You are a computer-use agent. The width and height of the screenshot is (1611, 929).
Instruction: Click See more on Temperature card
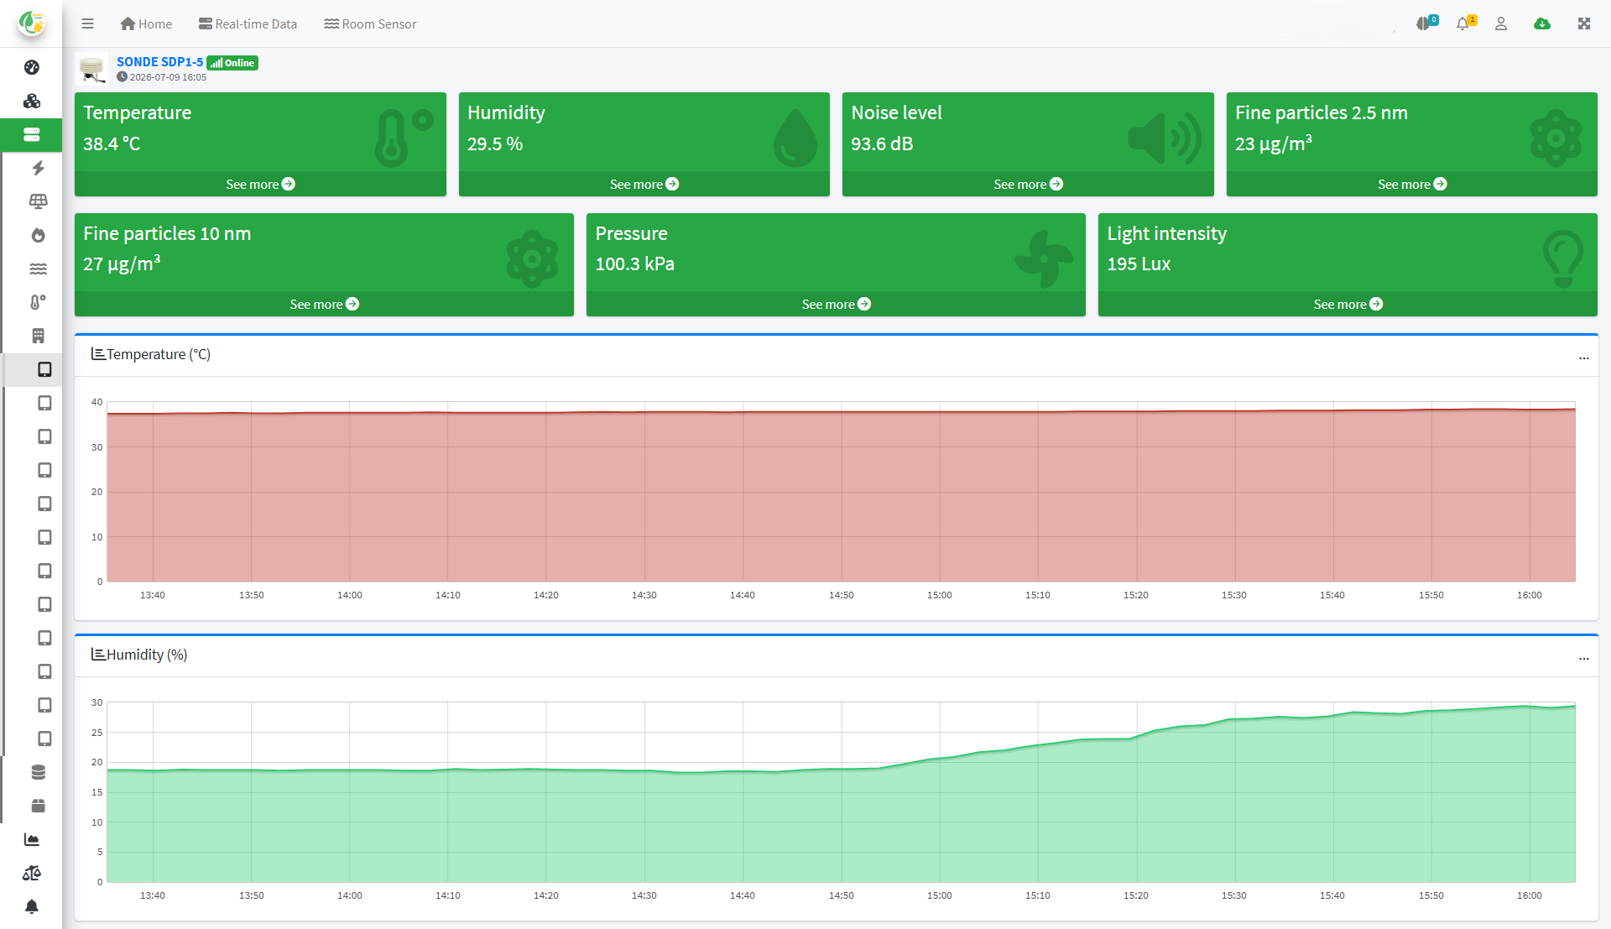point(260,184)
